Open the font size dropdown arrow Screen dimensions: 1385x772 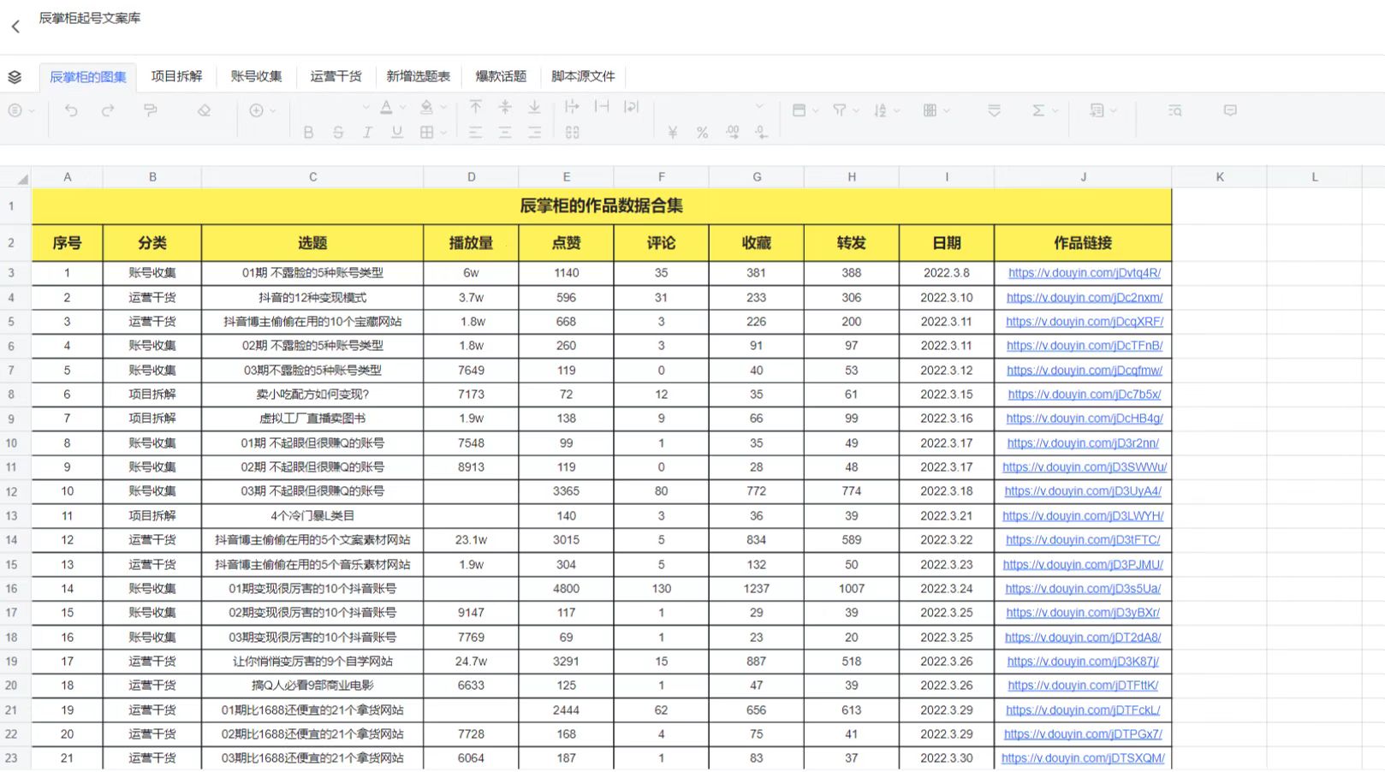click(366, 107)
